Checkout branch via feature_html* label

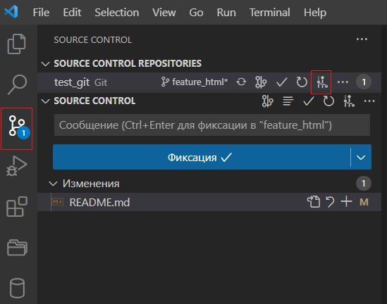pyautogui.click(x=195, y=82)
